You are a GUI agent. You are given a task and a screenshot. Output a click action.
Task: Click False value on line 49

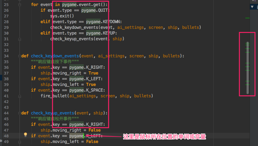click(x=92, y=141)
